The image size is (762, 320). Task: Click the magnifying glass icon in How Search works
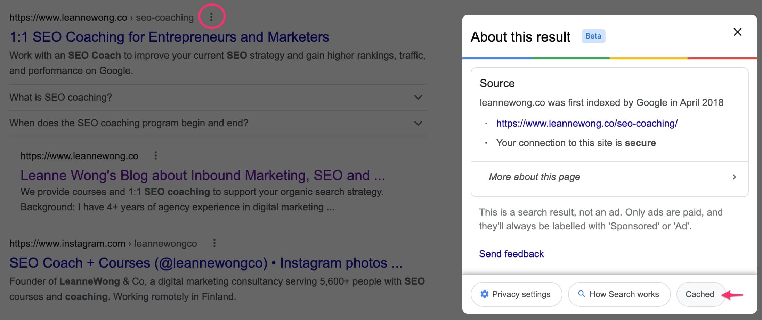582,294
